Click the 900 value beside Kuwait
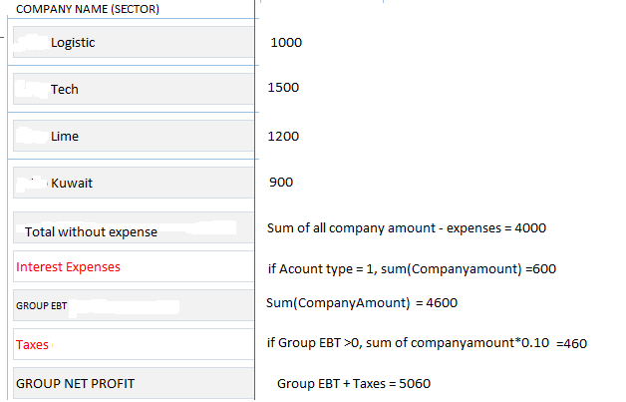The height and width of the screenshot is (402, 626). click(281, 184)
